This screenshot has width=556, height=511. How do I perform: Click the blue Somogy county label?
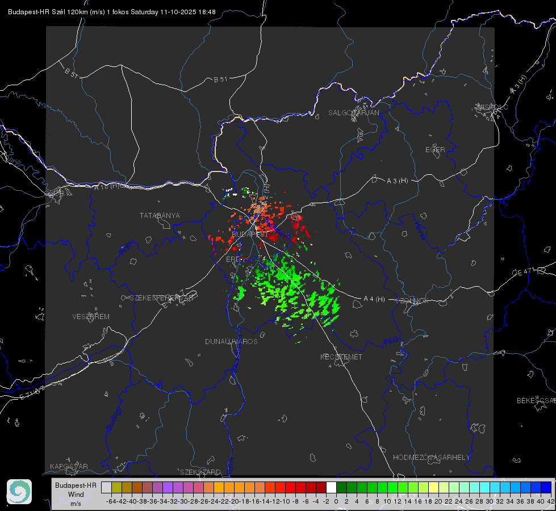coord(114,419)
